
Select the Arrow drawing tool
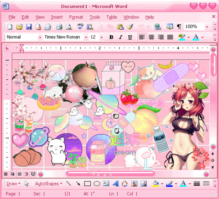tap(78, 183)
